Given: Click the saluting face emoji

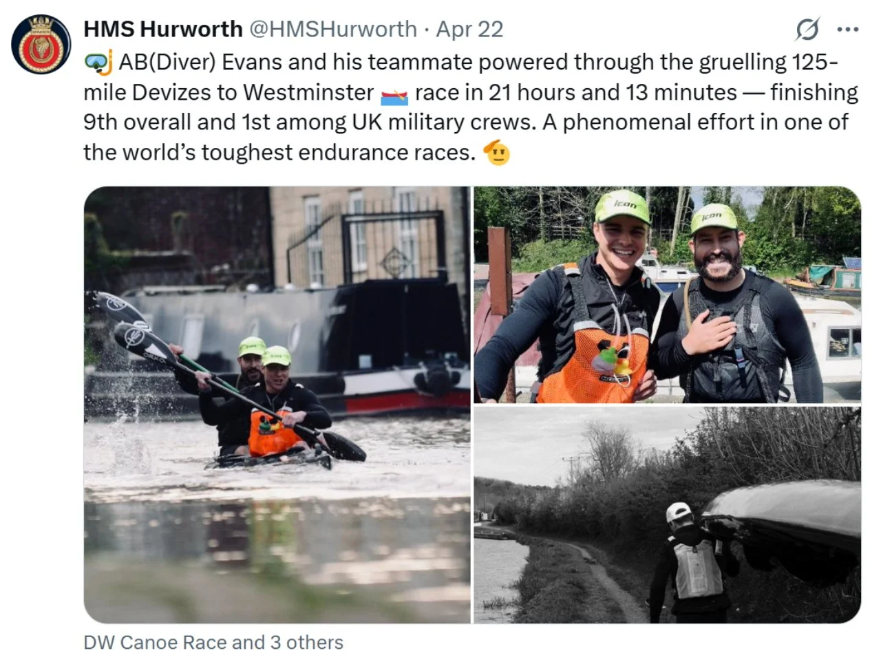Looking at the screenshot, I should [497, 152].
